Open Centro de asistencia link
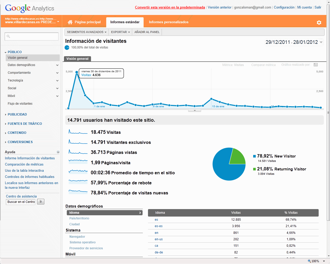 [21, 196]
